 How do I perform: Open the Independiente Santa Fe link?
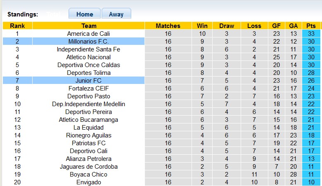click(89, 49)
